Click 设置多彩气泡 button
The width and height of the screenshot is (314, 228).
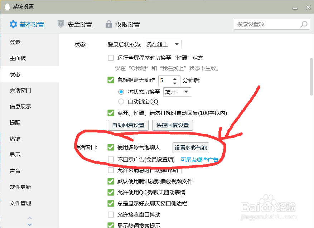tap(190, 148)
